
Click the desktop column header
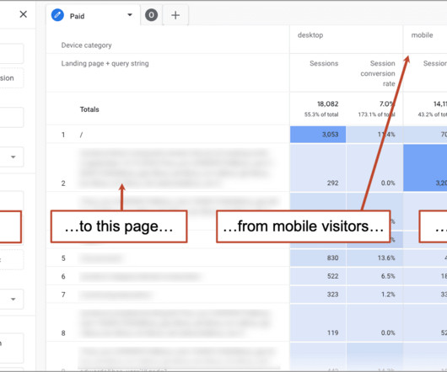[x=310, y=35]
